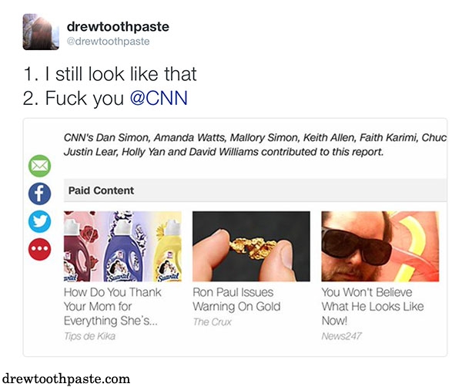Open the detergent bottles ad thumbnail
The height and width of the screenshot is (387, 462).
tap(122, 246)
